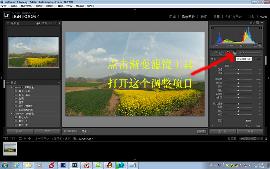Open the 关闭过滤器 filter dropdown
Screen dimensions: 270x169
click(251, 138)
